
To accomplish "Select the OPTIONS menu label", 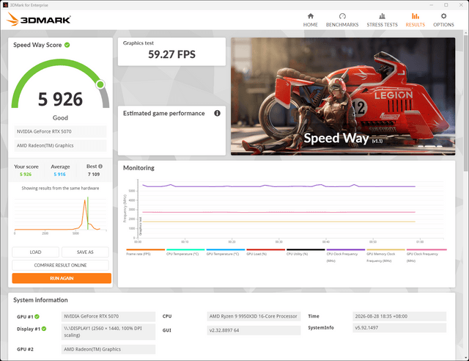I will coord(443,24).
